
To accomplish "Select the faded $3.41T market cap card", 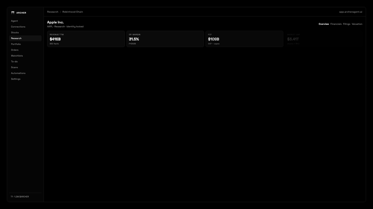I will pos(324,39).
